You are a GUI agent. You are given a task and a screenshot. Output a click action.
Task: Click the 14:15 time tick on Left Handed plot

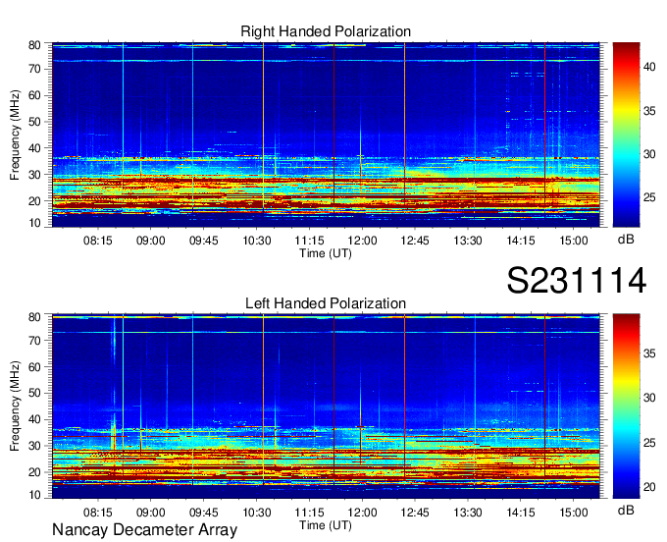[521, 513]
